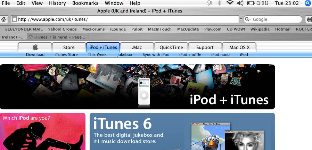312x150 pixels.
Task: Open the Help menu
Action: tap(135, 3)
